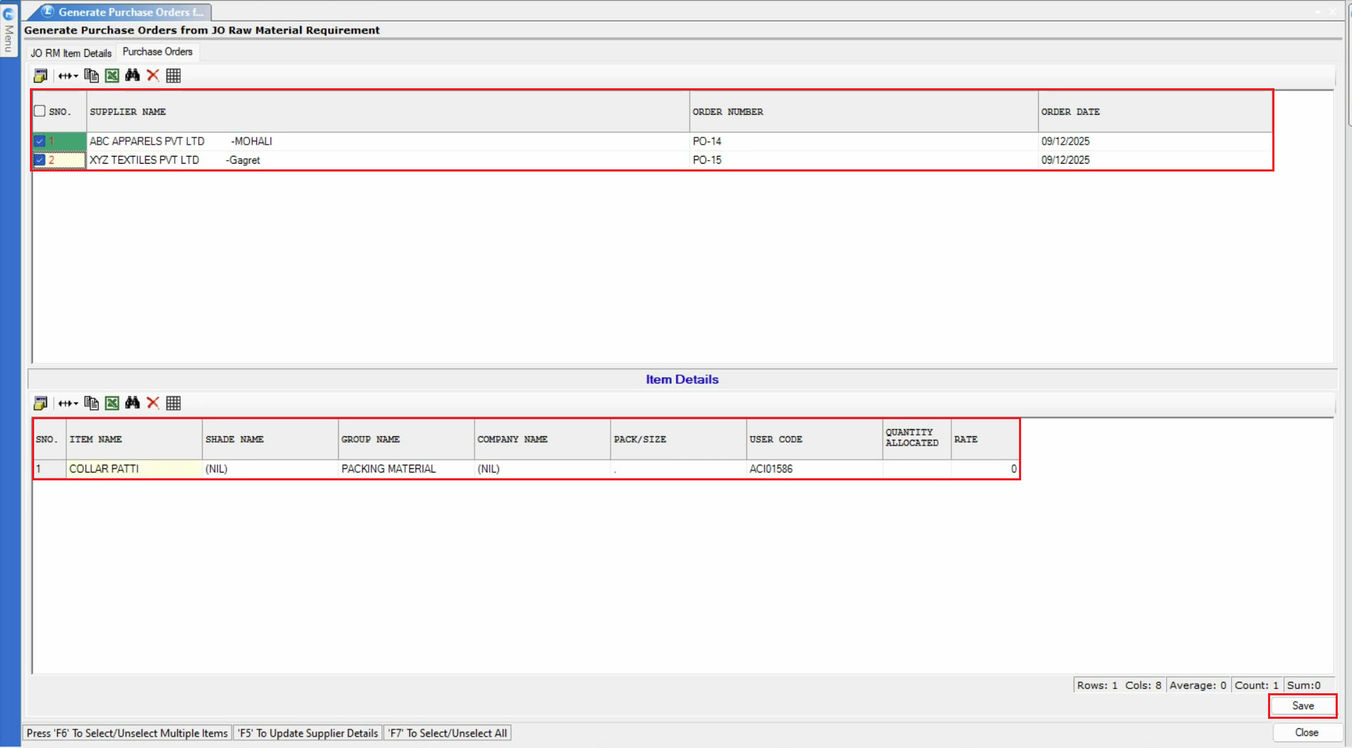Select the Purchase Orders tab
The width and height of the screenshot is (1352, 748).
157,52
